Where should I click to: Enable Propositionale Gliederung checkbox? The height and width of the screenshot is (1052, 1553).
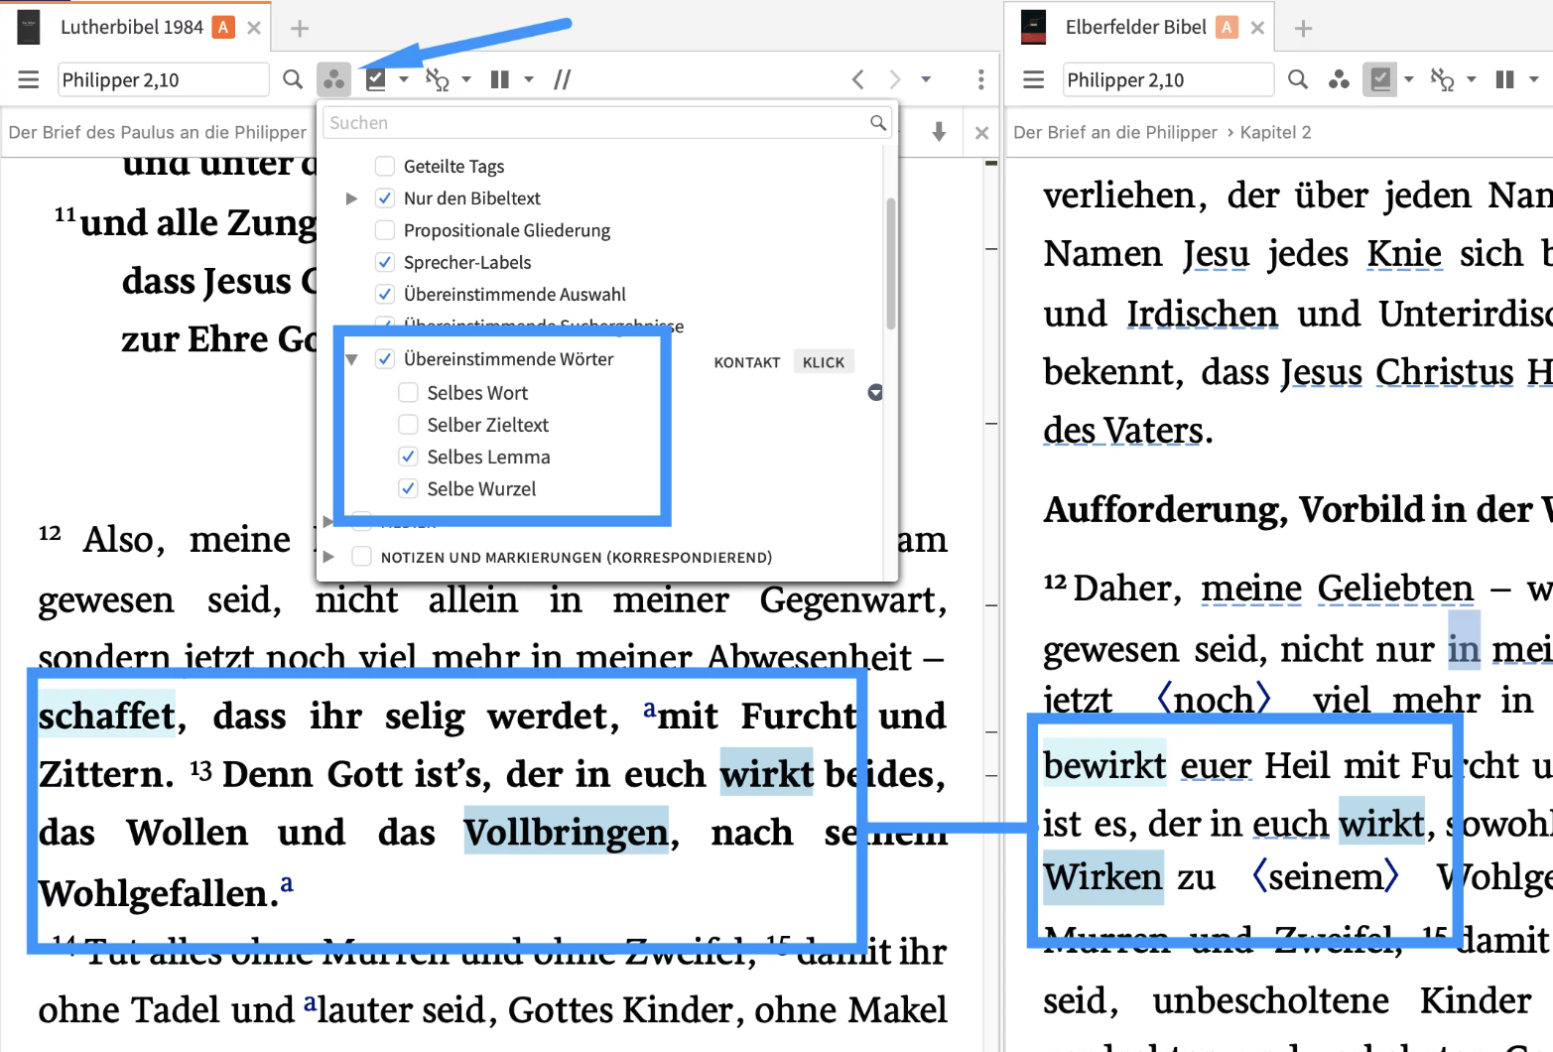pos(385,230)
